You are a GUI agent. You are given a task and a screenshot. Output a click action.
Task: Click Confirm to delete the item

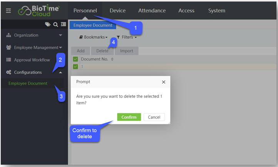(x=129, y=117)
